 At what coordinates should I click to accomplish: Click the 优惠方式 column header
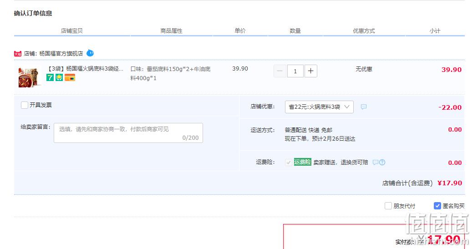pos(364,31)
